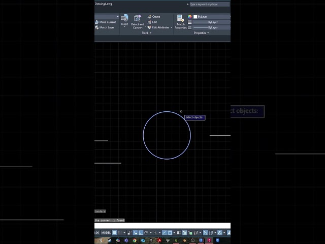Click the Match Layer button

point(105,27)
